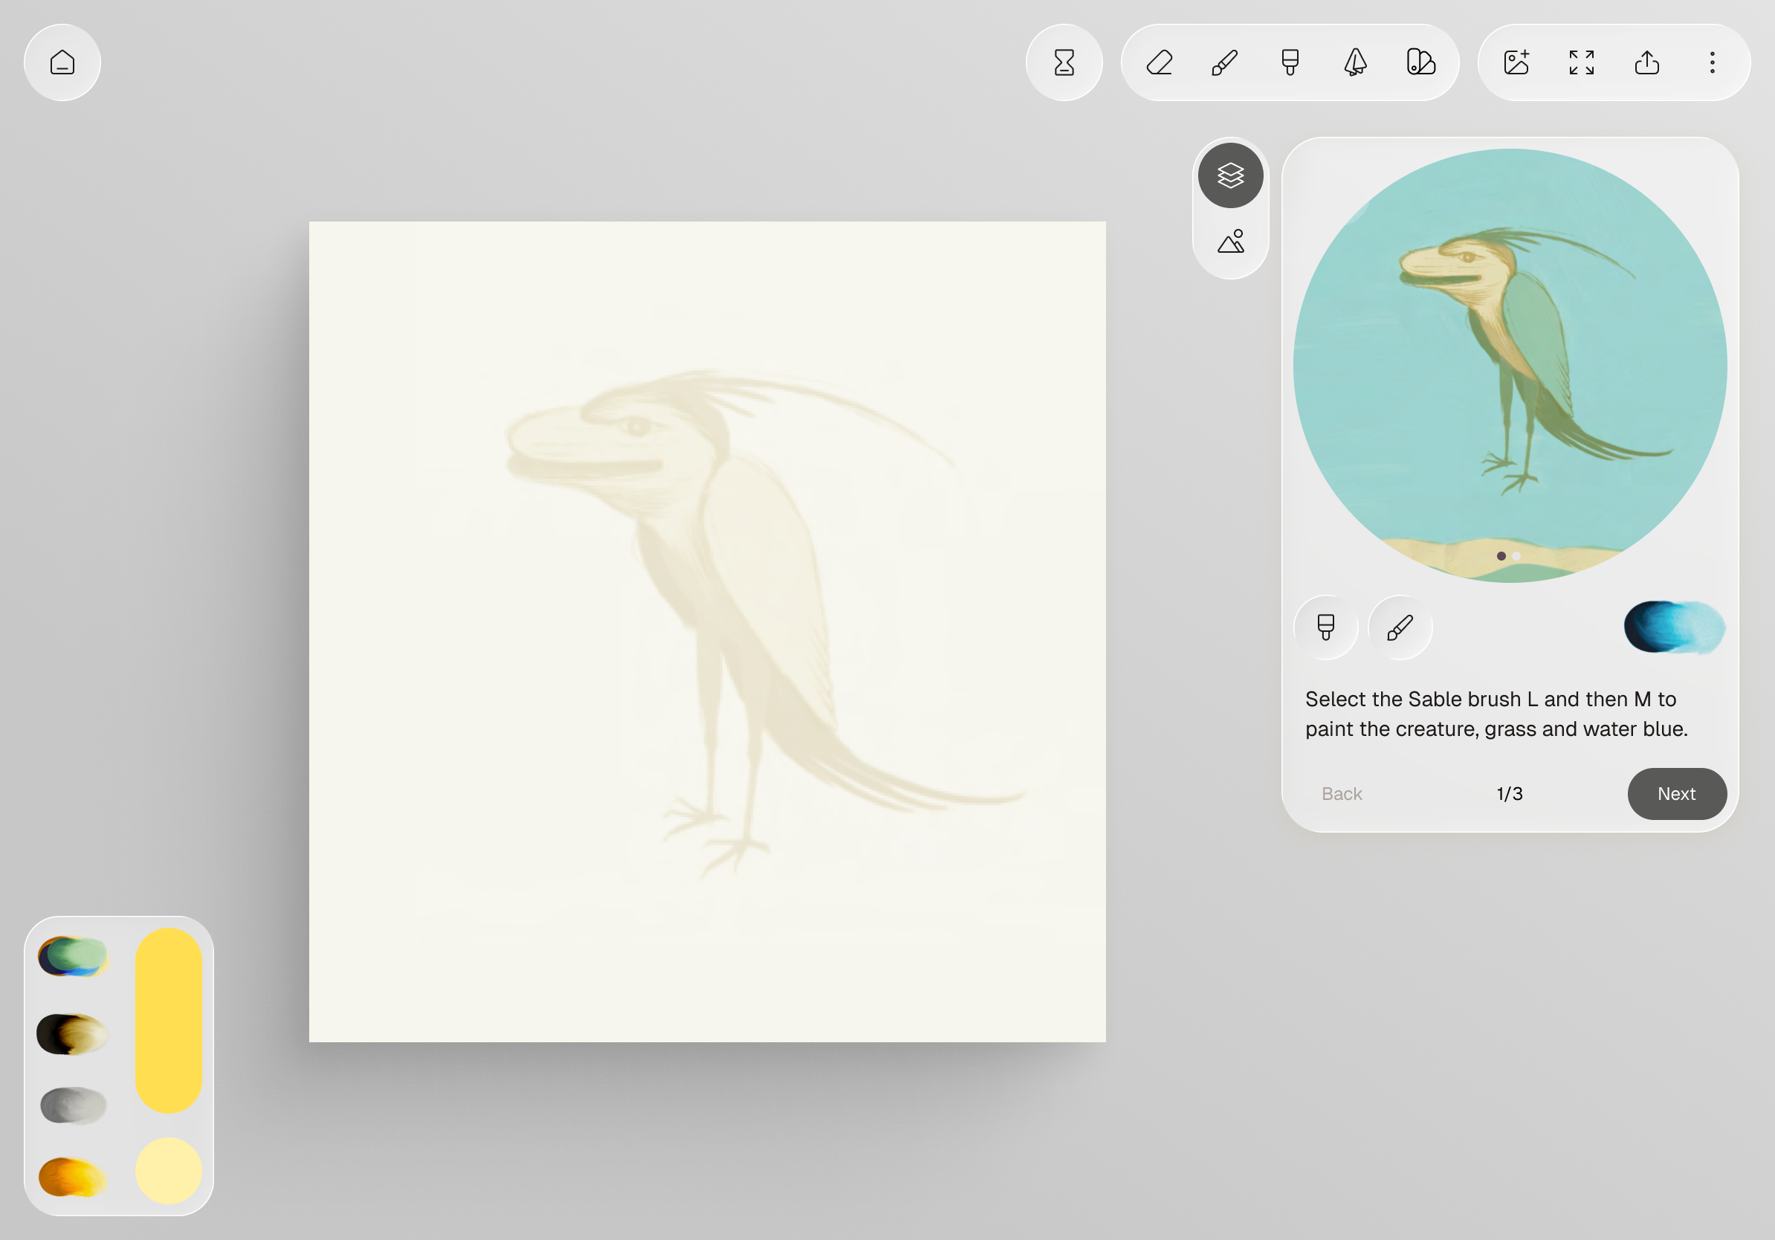This screenshot has width=1775, height=1240.
Task: Click the add image icon
Action: [x=1517, y=62]
